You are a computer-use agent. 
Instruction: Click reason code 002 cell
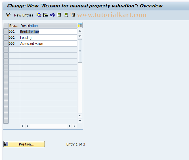click(14, 38)
